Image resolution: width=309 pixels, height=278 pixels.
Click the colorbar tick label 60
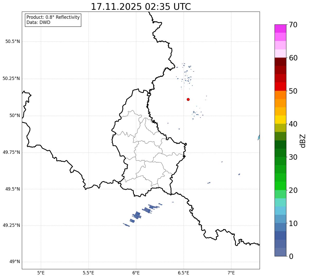293,58
